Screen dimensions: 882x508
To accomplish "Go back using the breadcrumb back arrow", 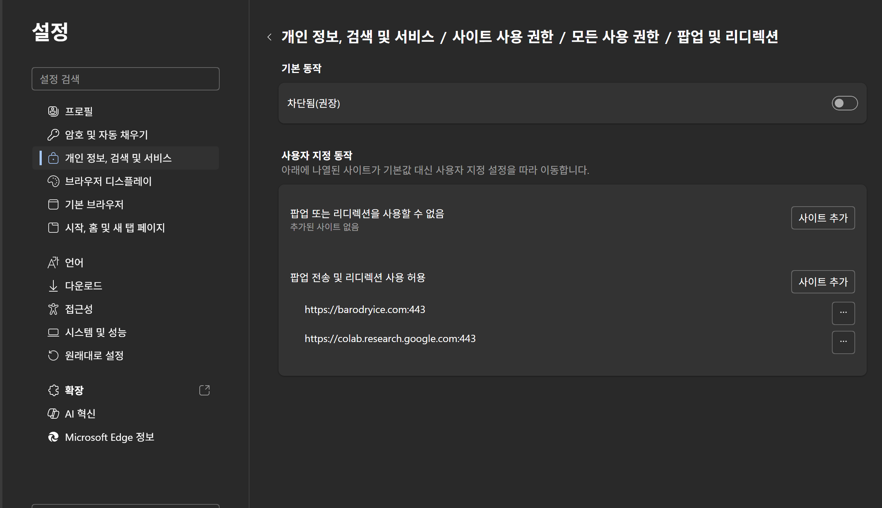I will (x=269, y=37).
